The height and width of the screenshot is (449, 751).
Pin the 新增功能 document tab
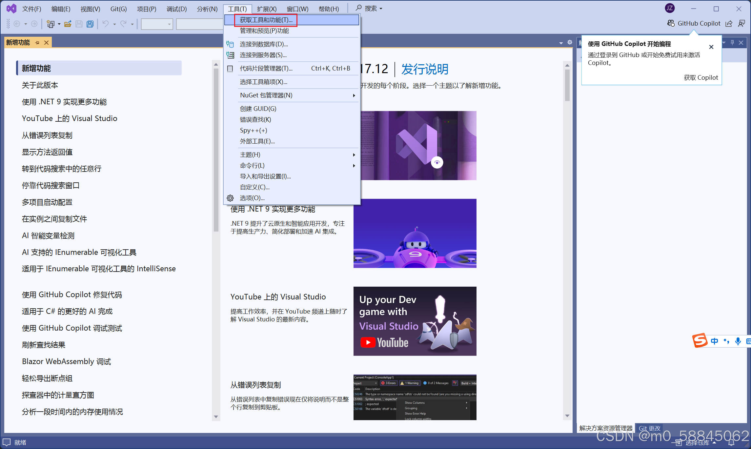click(x=37, y=43)
